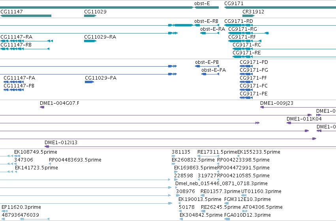
Task: Select EST label RE26245.5prime
Action: pos(221,208)
